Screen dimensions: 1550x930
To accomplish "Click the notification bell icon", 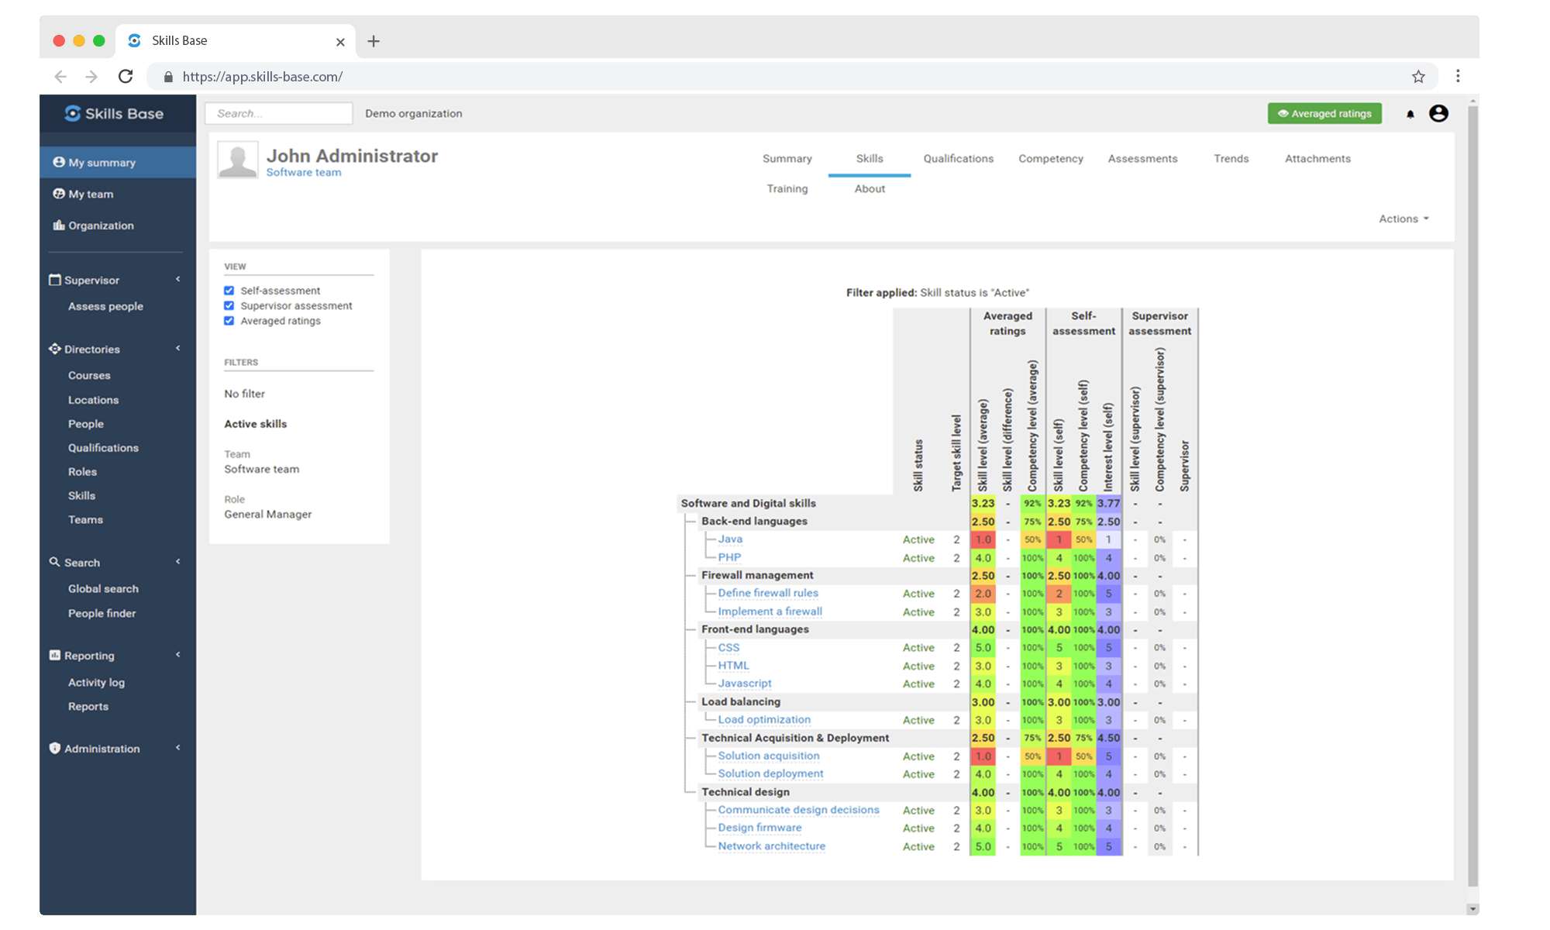I will point(1410,114).
